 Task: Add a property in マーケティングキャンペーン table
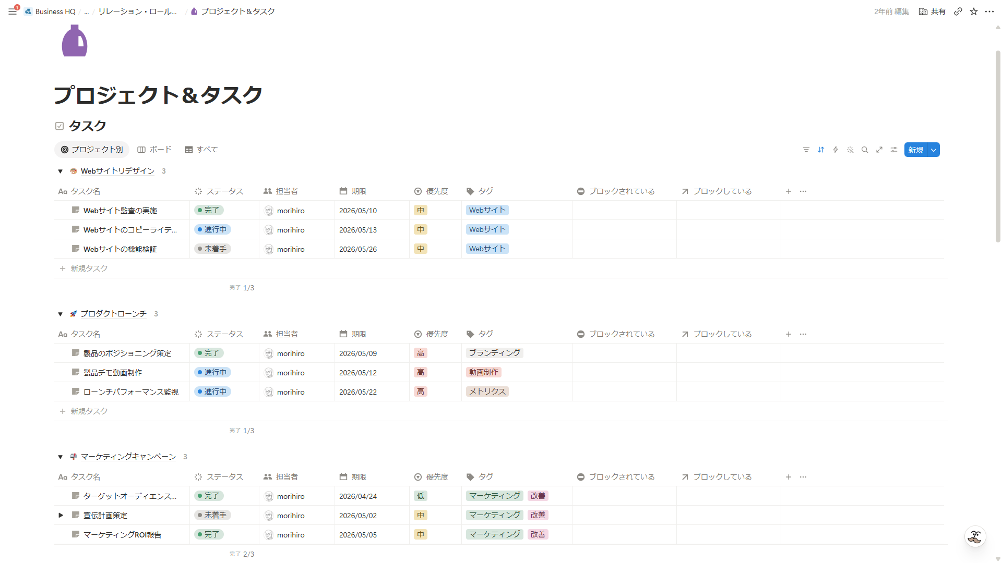click(x=789, y=477)
